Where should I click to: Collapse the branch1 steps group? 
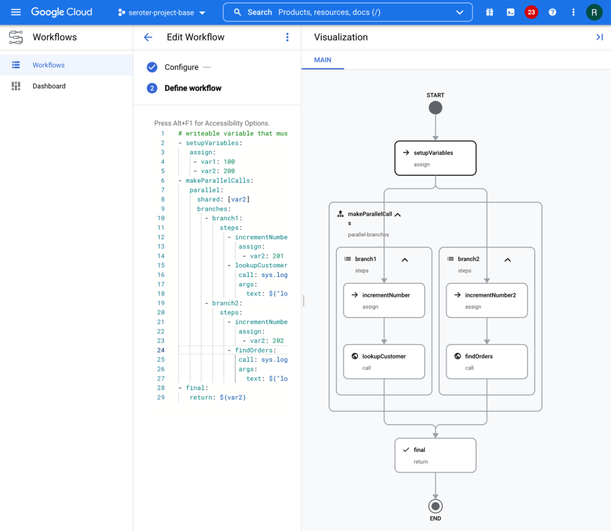[x=404, y=260]
